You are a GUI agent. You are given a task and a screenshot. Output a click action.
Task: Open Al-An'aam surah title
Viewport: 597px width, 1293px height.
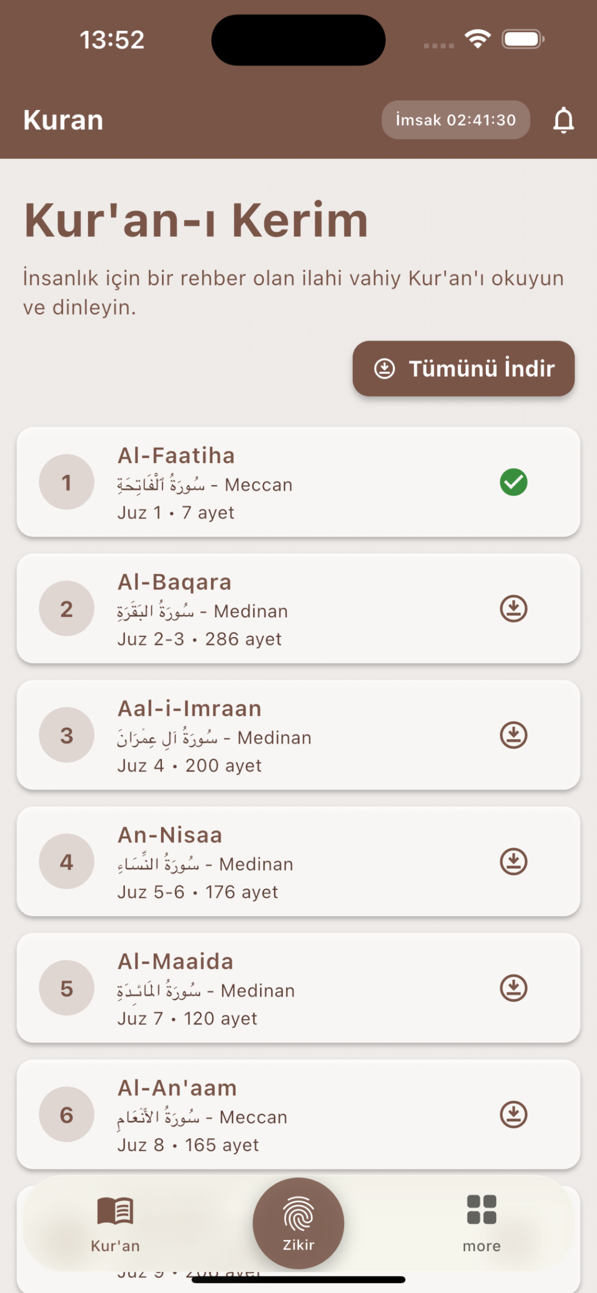click(x=177, y=1088)
